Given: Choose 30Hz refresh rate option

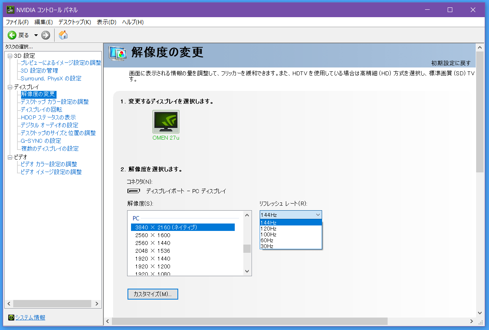Looking at the screenshot, I should point(291,246).
